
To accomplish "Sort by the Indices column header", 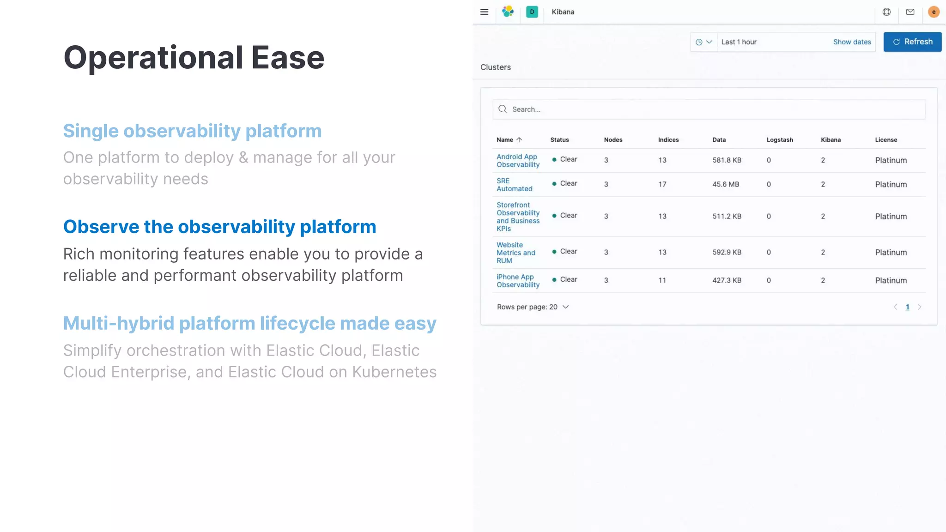I will [668, 140].
